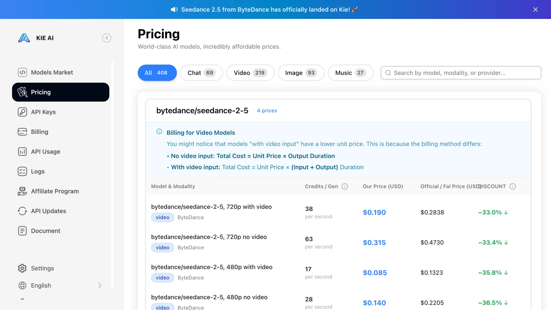Click the Affiliate Program icon
The image size is (551, 310).
tap(22, 191)
